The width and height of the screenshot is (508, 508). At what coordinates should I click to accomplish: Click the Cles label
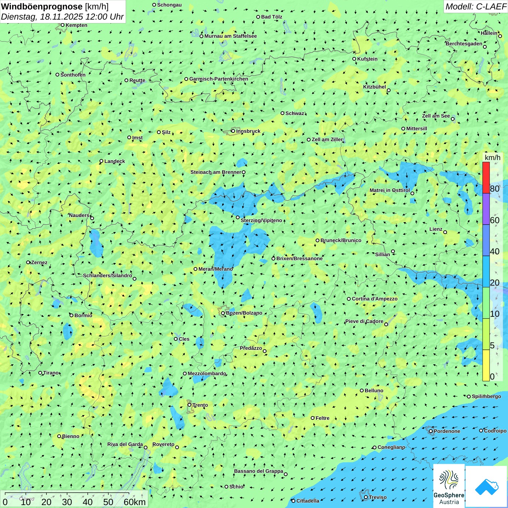point(184,339)
